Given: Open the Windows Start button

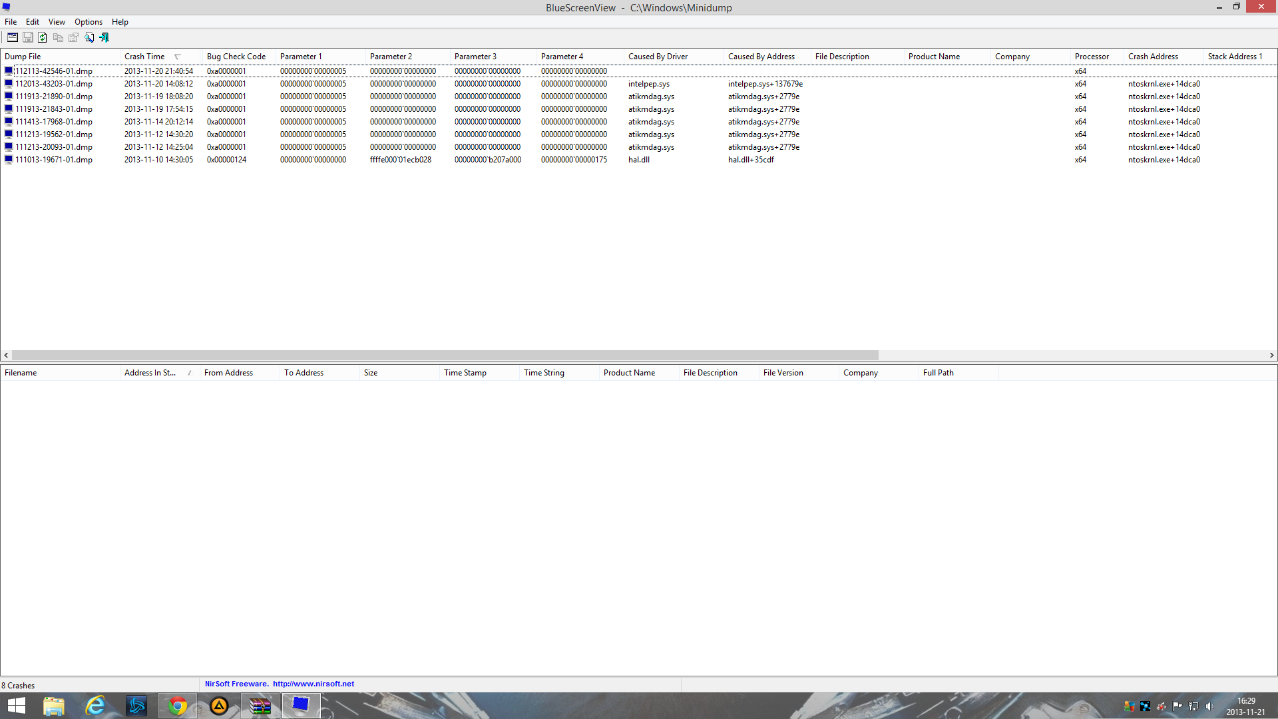Looking at the screenshot, I should 16,706.
